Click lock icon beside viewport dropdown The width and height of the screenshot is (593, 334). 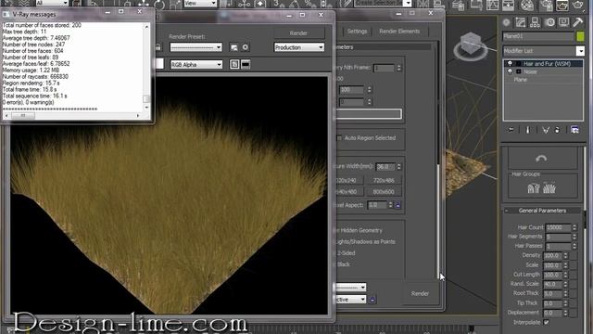click(372, 300)
